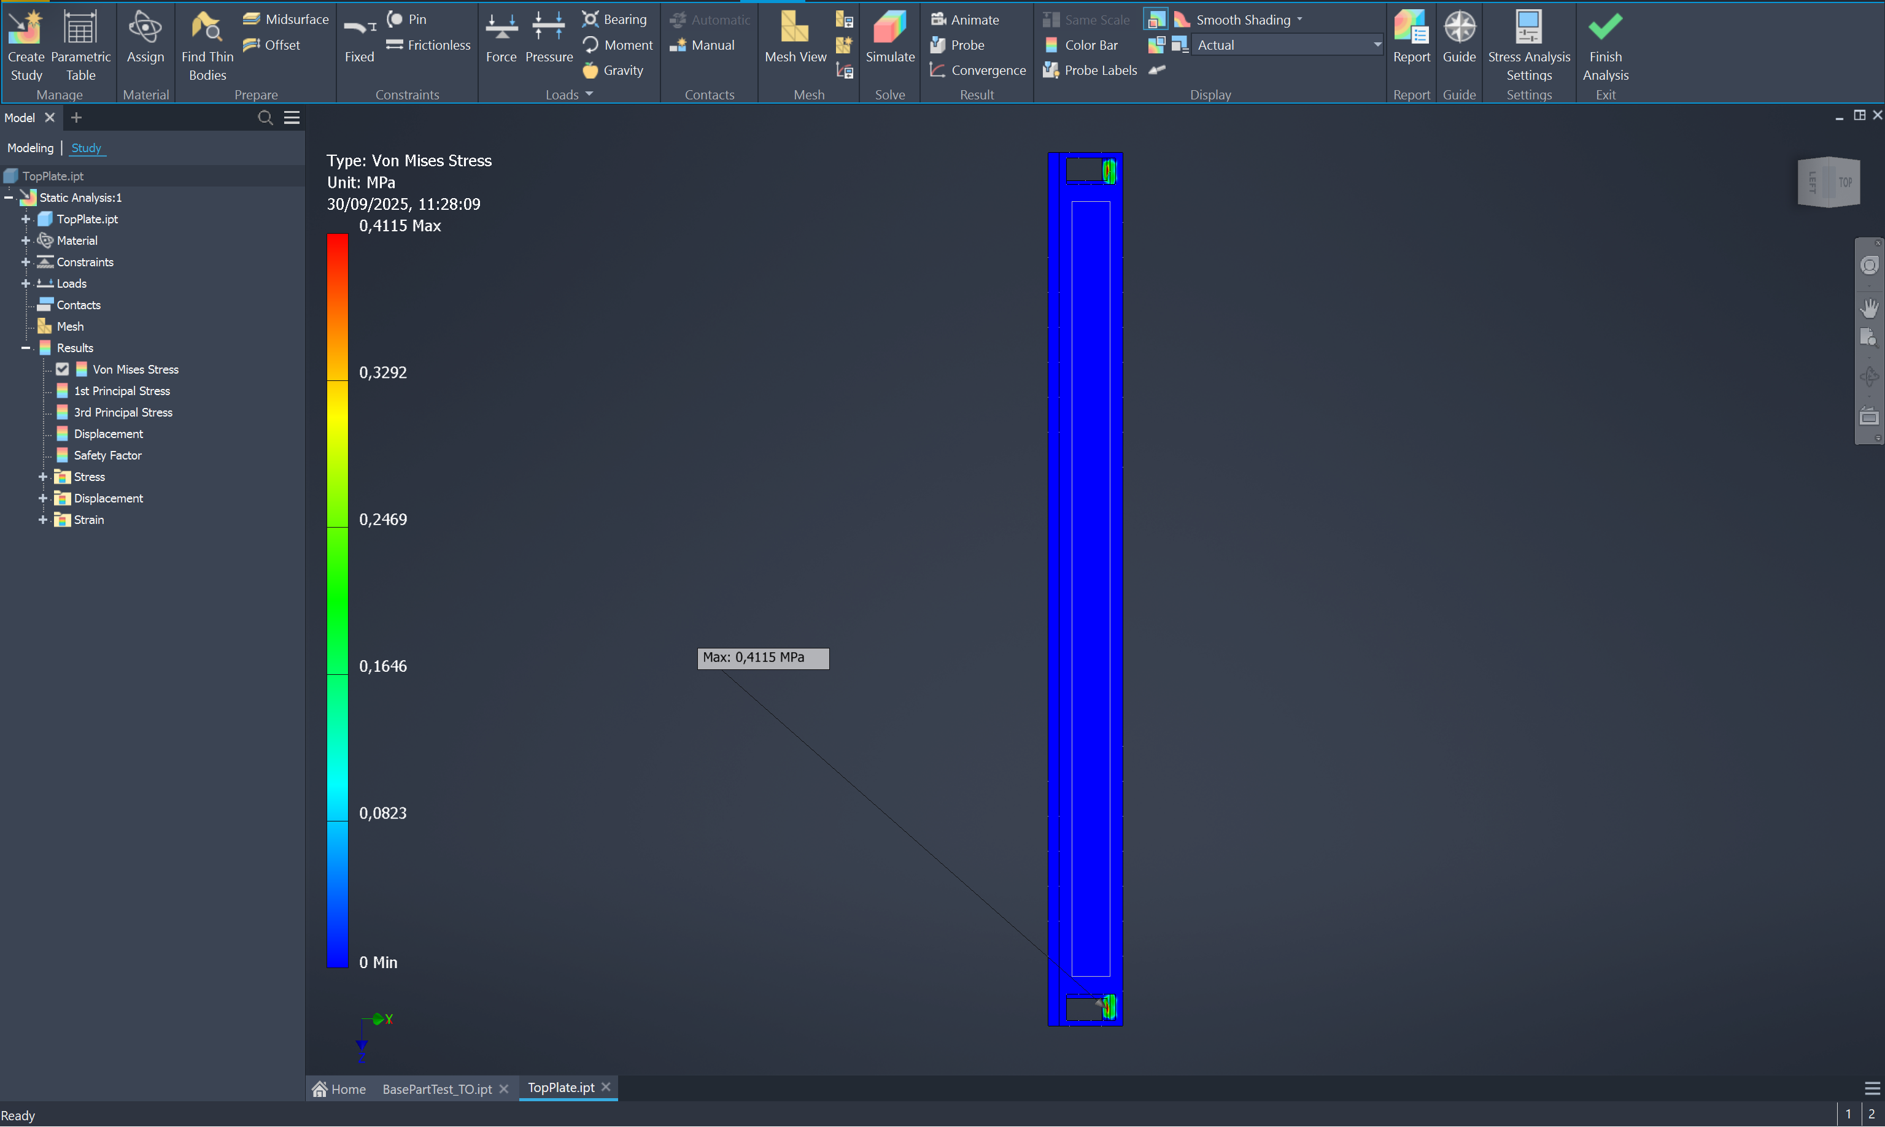Switch to the Modeling tab
The height and width of the screenshot is (1127, 1885).
point(31,148)
